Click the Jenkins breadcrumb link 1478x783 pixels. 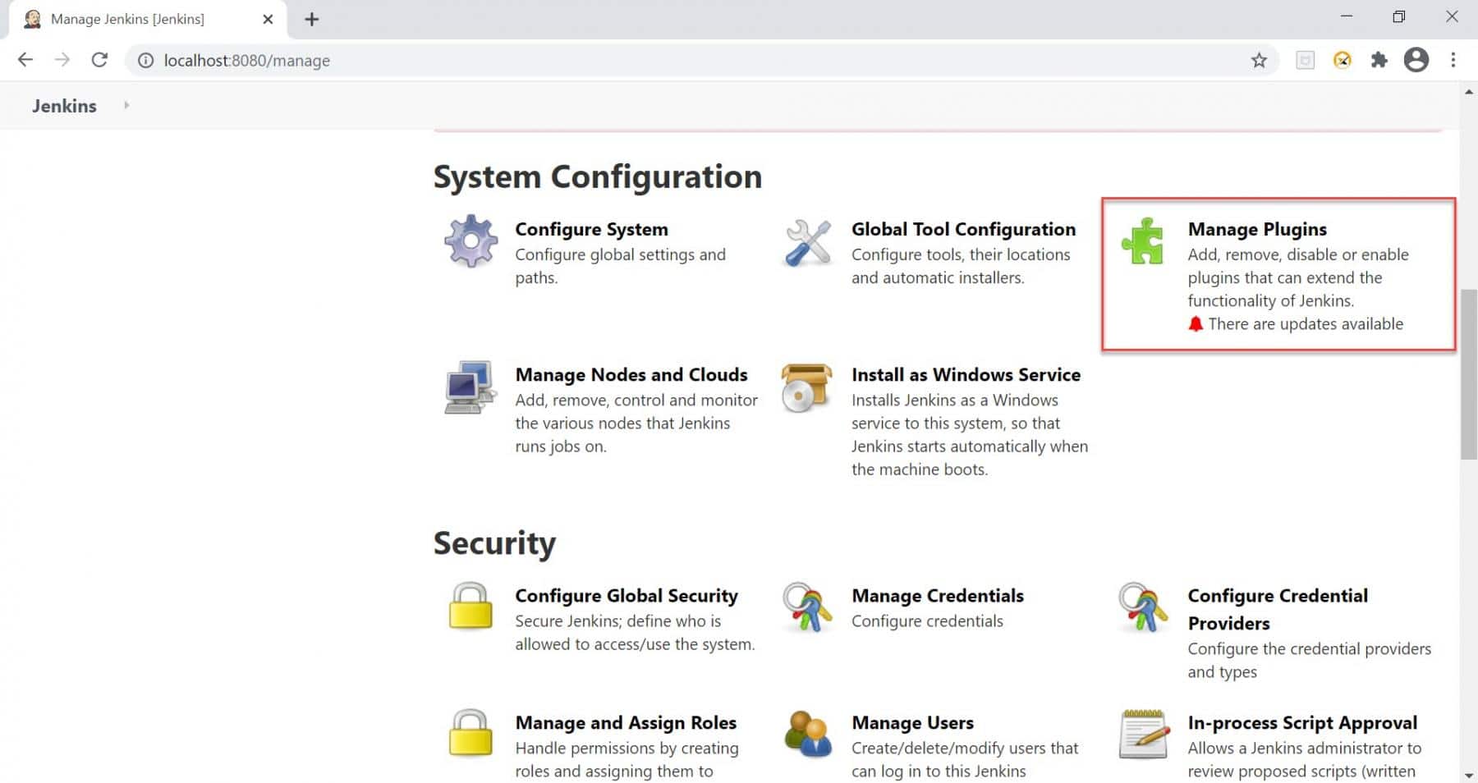point(63,105)
